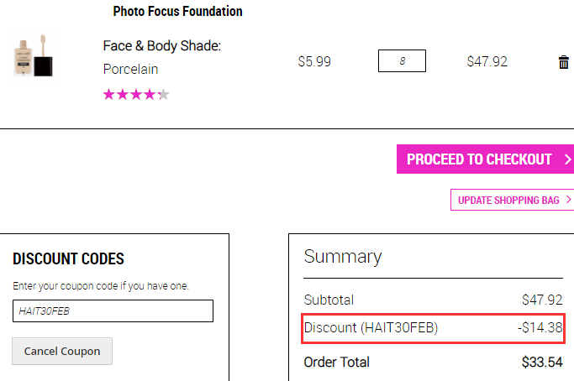This screenshot has width=574, height=381.
Task: Click the Porcelain shade text
Action: point(131,69)
